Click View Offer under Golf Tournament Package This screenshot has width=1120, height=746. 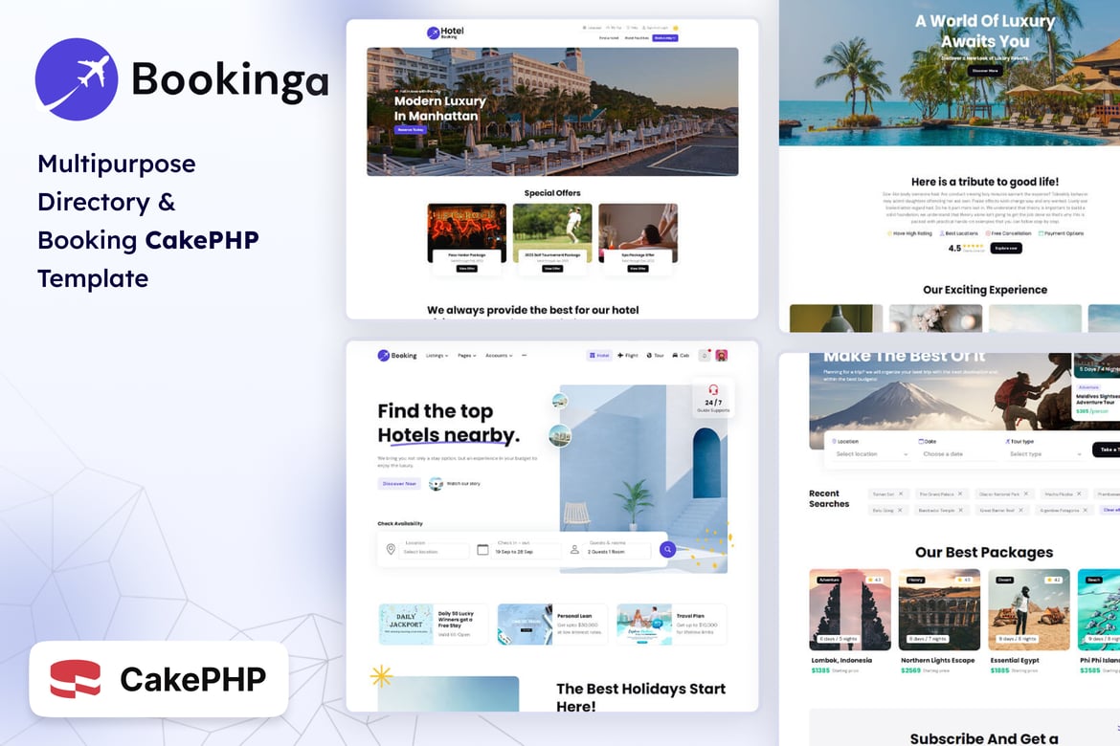[x=552, y=269]
